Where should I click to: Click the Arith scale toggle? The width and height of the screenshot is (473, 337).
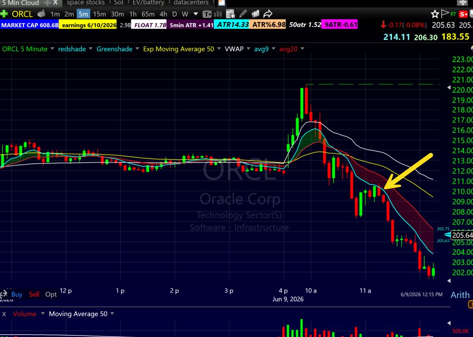[x=460, y=295]
